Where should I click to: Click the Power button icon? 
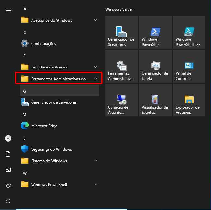coord(8,201)
